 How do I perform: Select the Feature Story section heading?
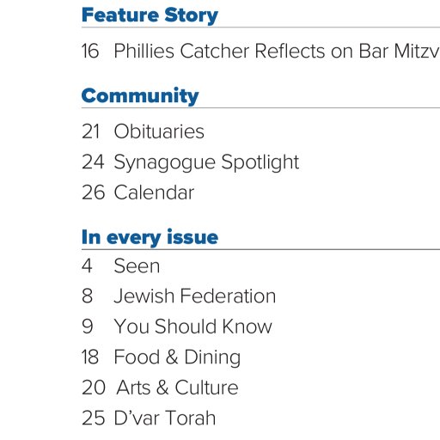(x=150, y=15)
